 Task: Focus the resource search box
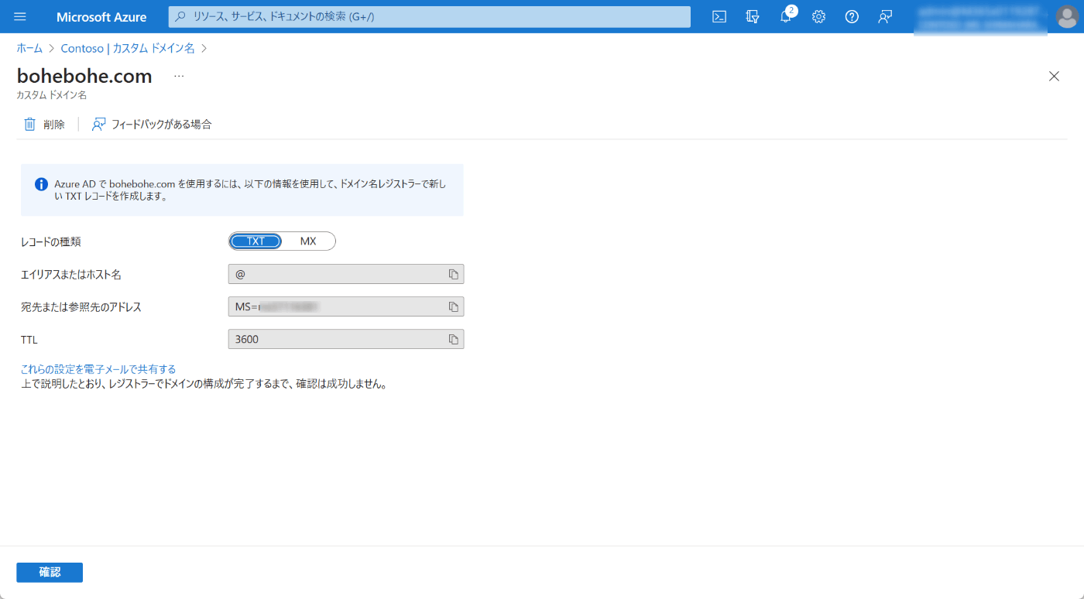(430, 16)
